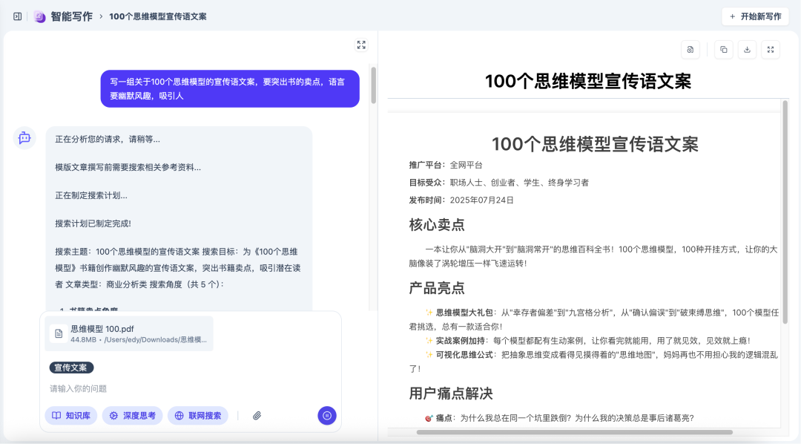Toggle 联网搜索 option
The height and width of the screenshot is (444, 801).
(198, 415)
